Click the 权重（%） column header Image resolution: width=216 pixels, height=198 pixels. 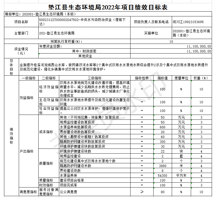coord(201,78)
